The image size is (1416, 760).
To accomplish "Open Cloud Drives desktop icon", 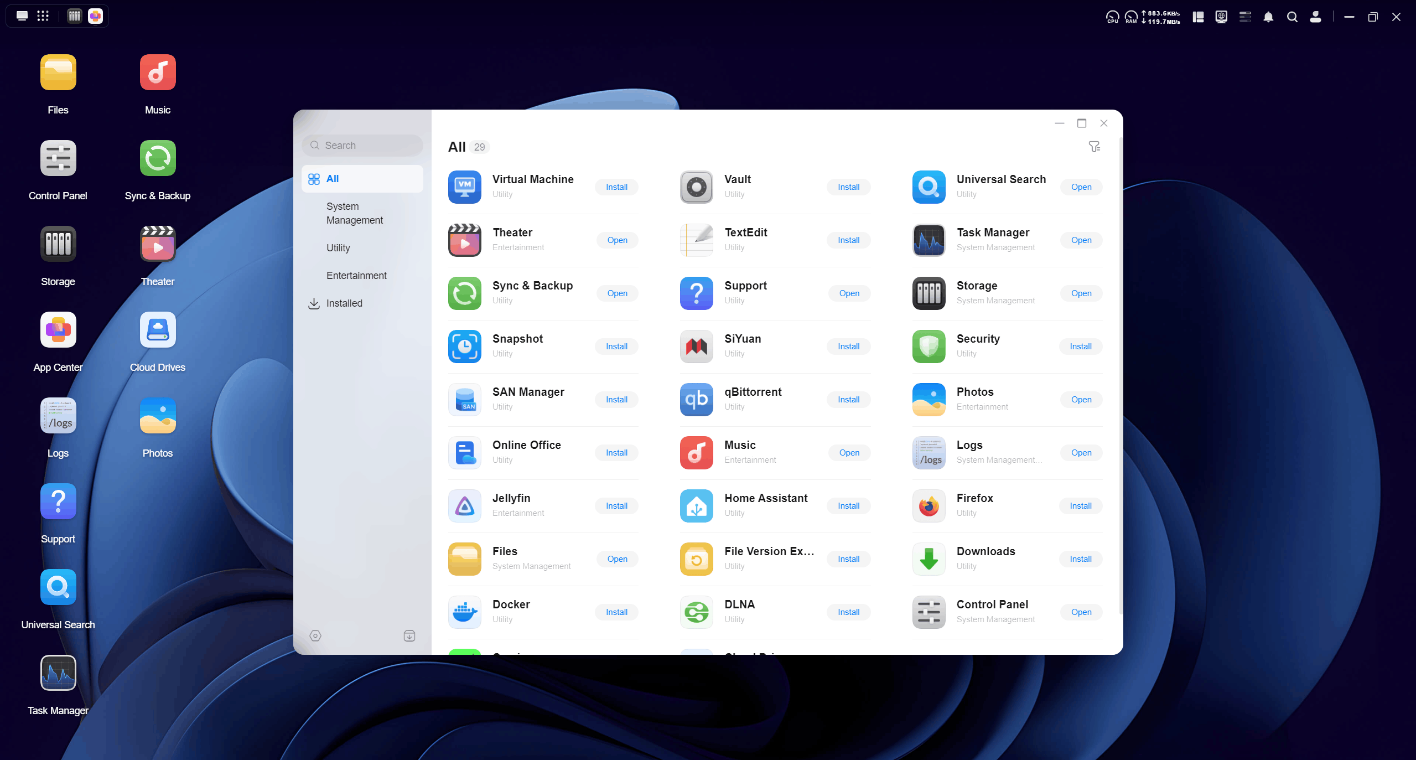I will coord(158,330).
